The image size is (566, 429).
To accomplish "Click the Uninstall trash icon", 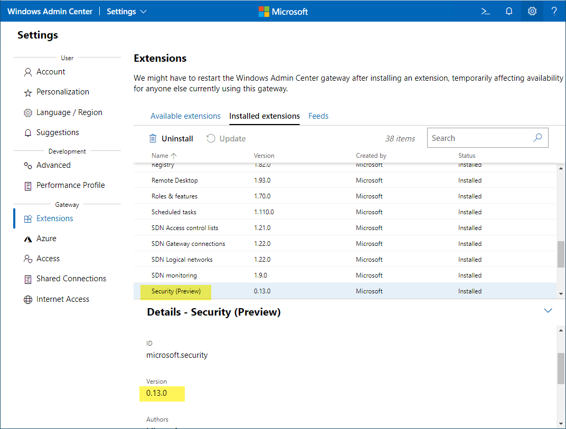I will point(153,138).
